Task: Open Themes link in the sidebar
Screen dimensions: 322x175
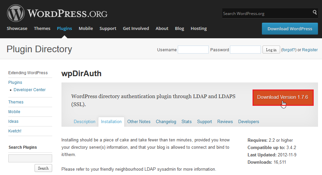Action: (x=16, y=102)
